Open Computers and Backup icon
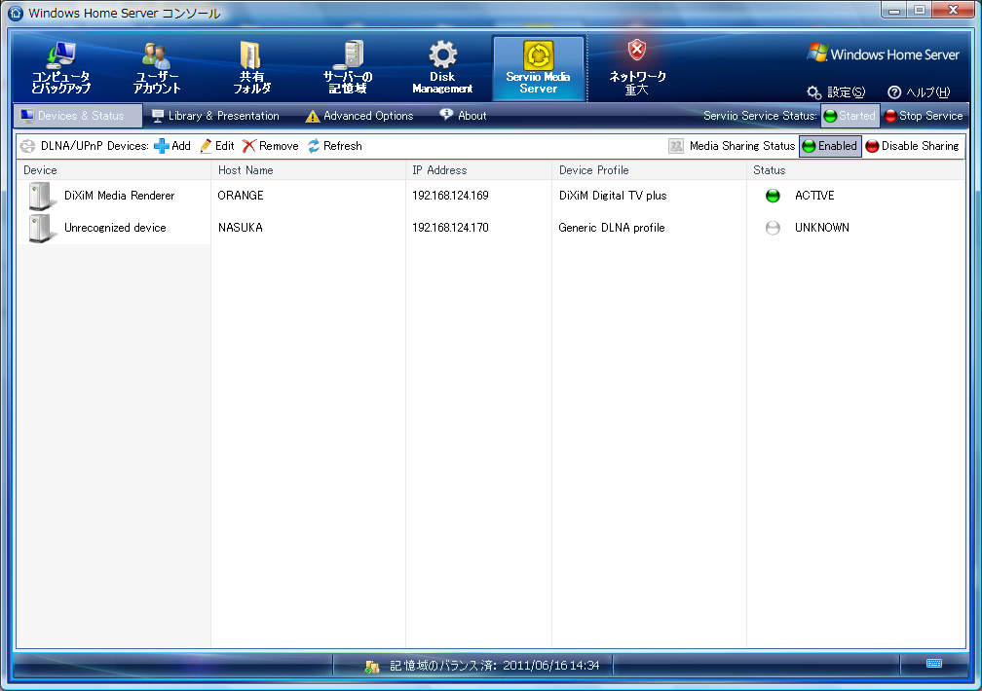The width and height of the screenshot is (982, 691). pos(60,55)
